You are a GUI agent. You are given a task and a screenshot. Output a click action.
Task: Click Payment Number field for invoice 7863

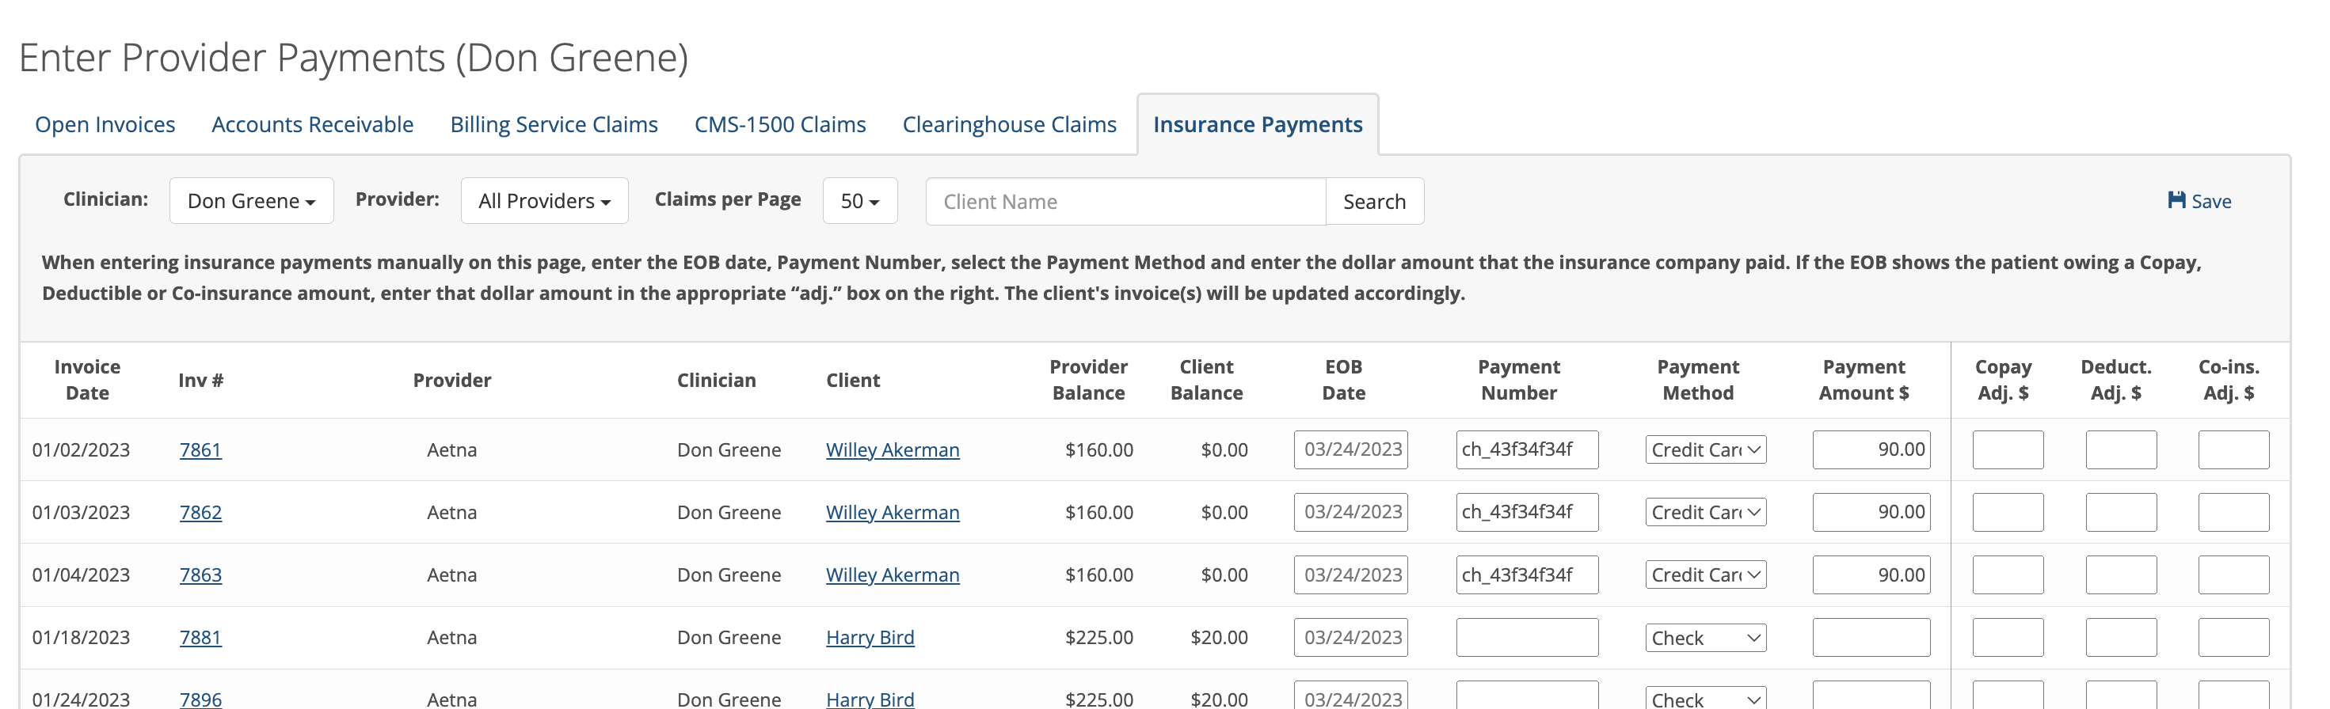[x=1527, y=574]
